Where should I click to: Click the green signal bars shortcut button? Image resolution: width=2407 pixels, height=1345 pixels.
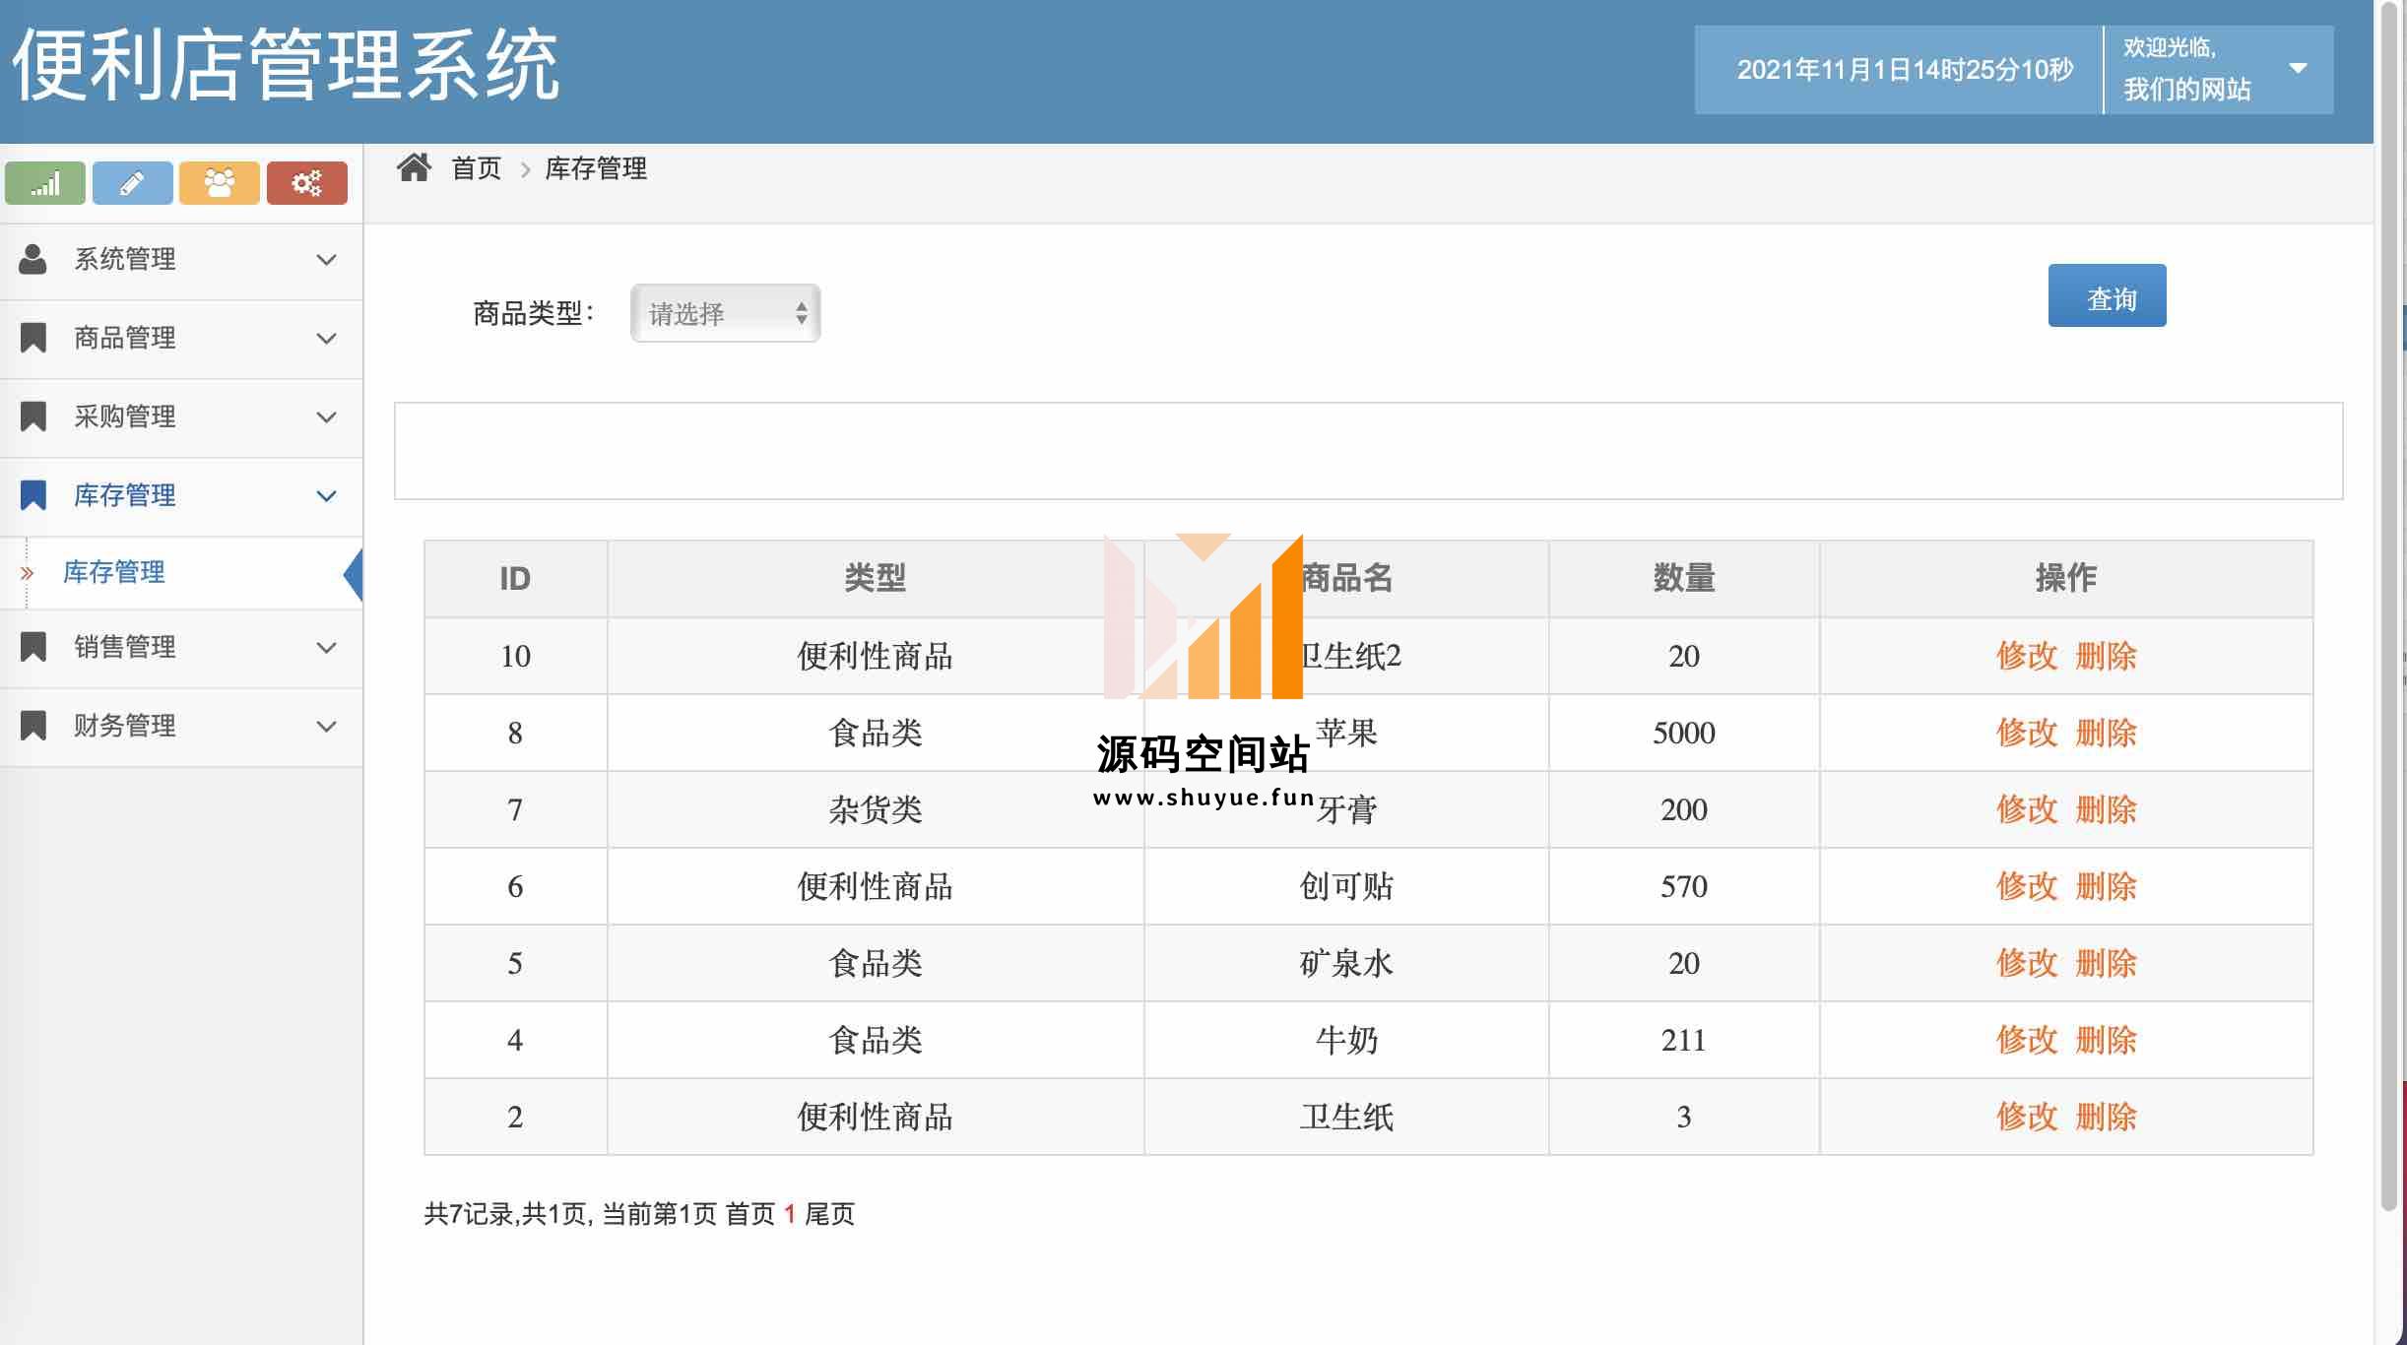[x=45, y=183]
